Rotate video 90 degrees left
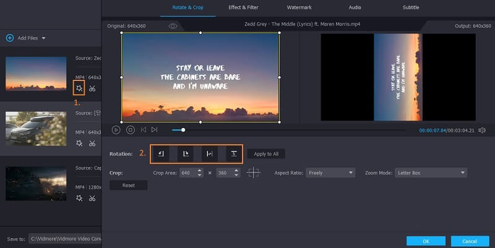Screen dimensions: 495x248 click(x=161, y=153)
